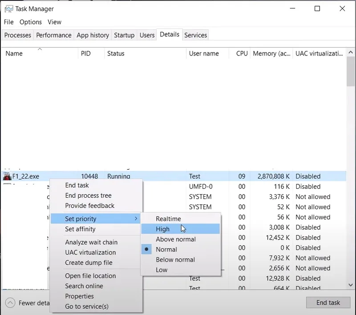The width and height of the screenshot is (356, 315).
Task: Switch to the Startup tab
Action: pyautogui.click(x=124, y=35)
